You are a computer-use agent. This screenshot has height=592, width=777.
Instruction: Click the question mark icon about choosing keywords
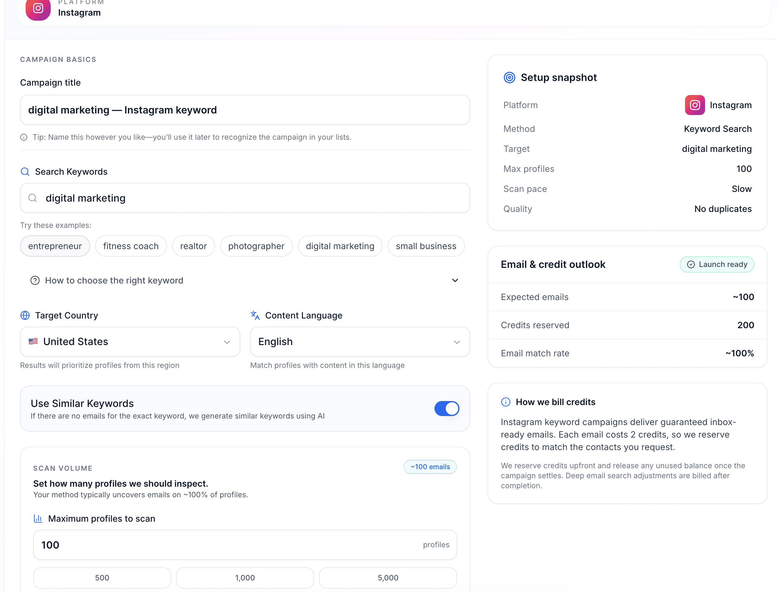tap(35, 280)
